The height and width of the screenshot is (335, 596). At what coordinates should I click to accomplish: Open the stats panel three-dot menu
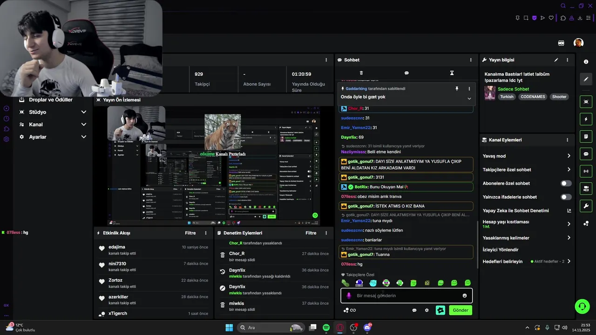[x=326, y=60]
